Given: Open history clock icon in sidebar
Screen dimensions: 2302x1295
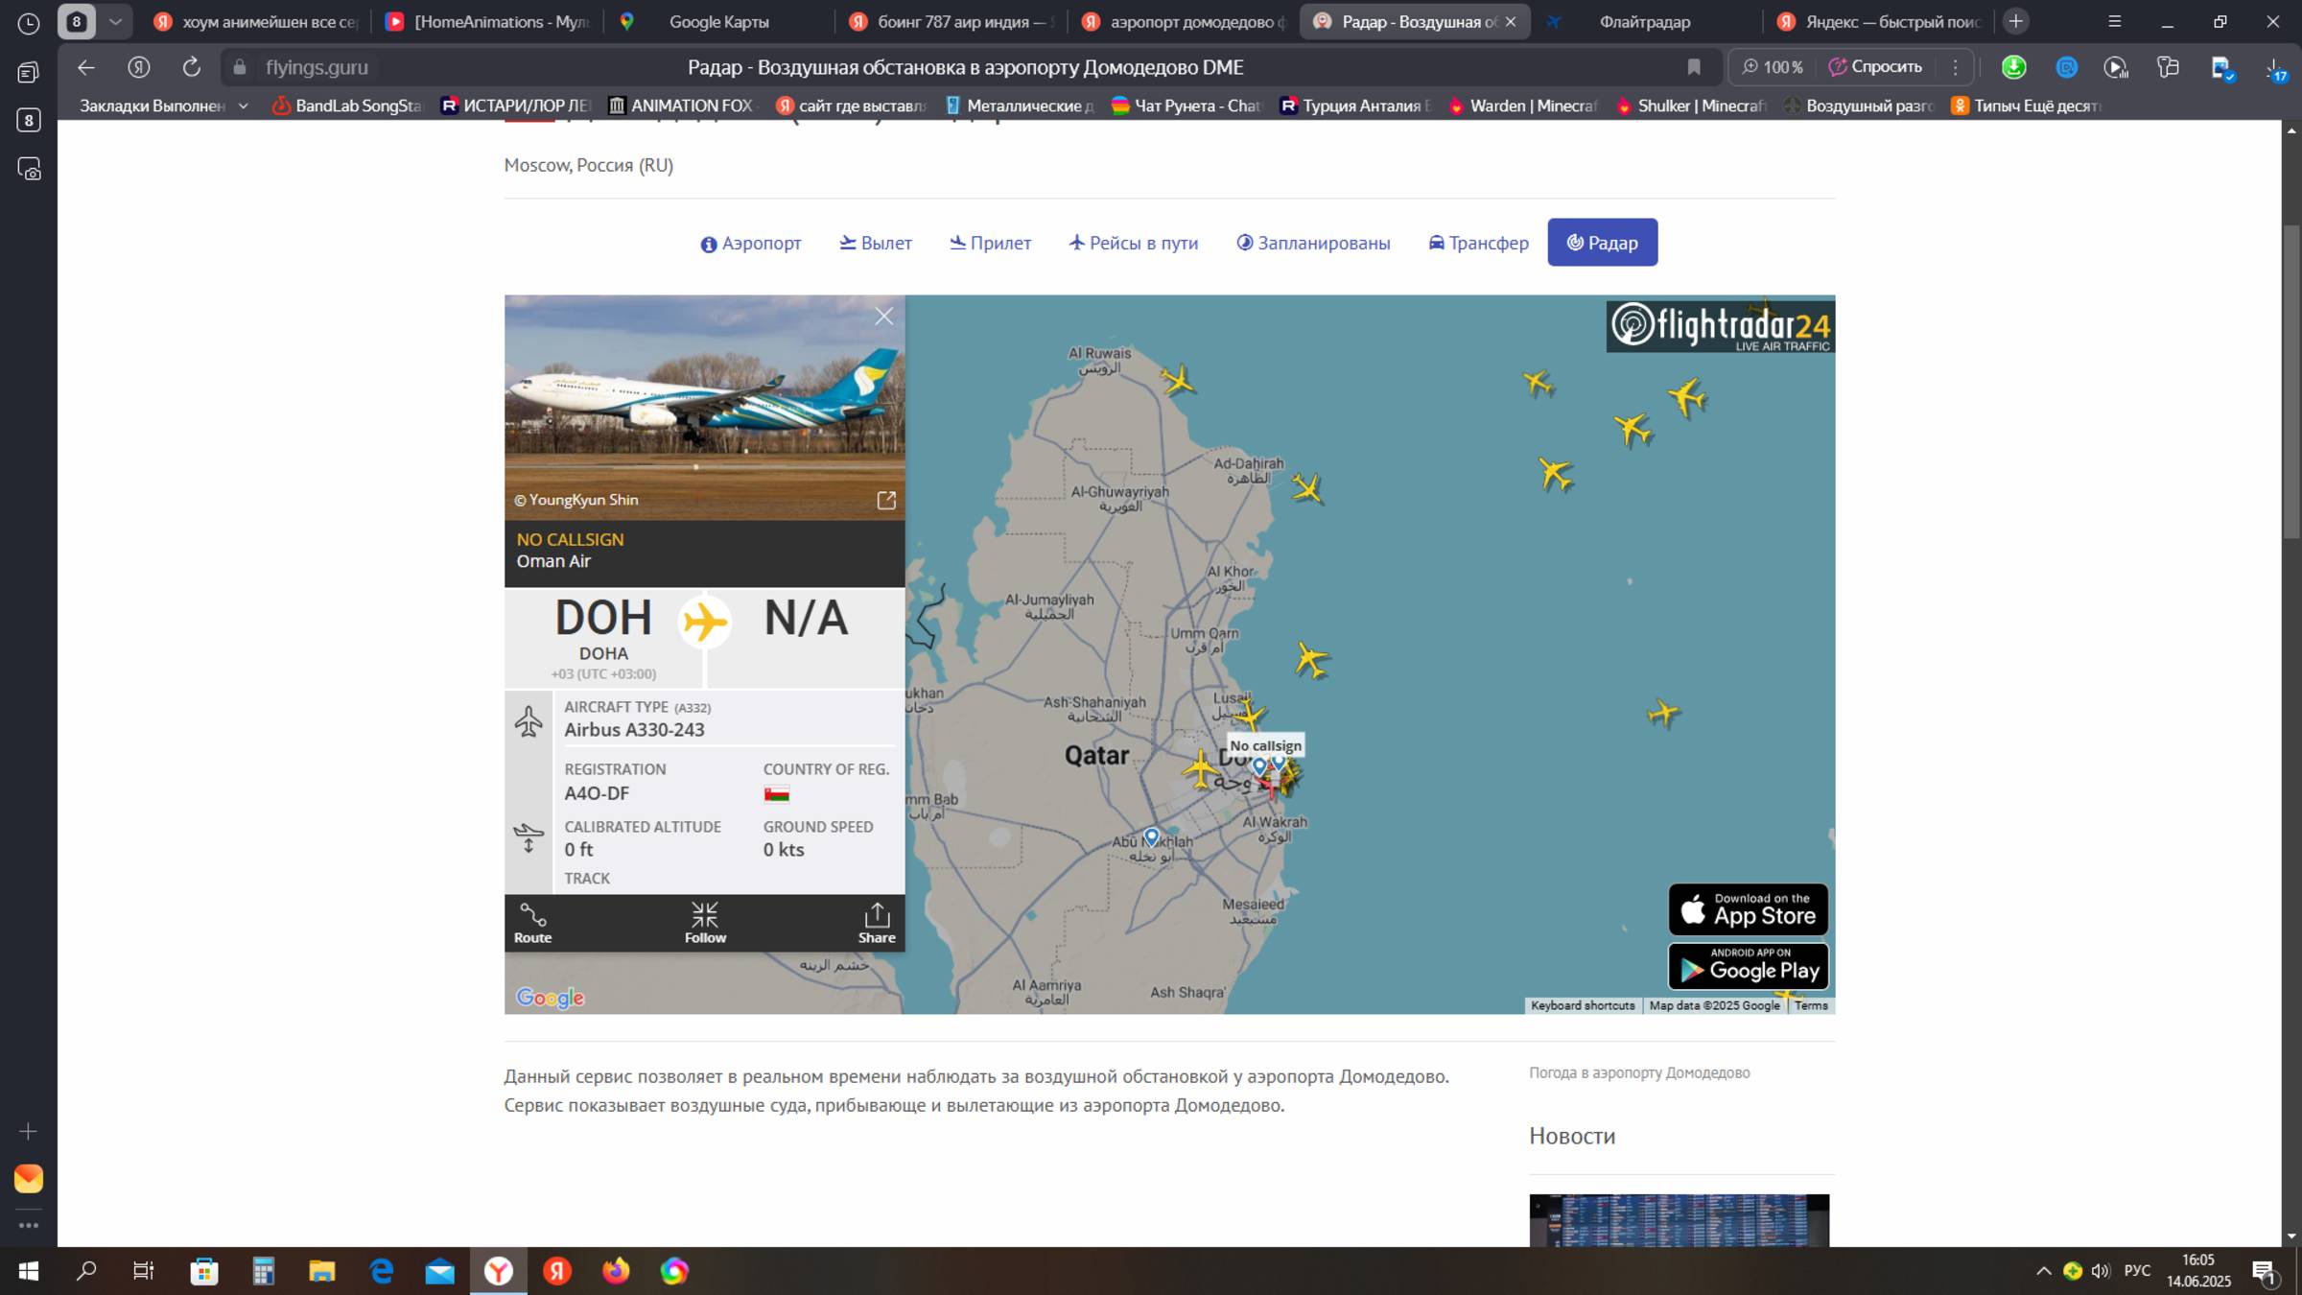Looking at the screenshot, I should (x=29, y=23).
